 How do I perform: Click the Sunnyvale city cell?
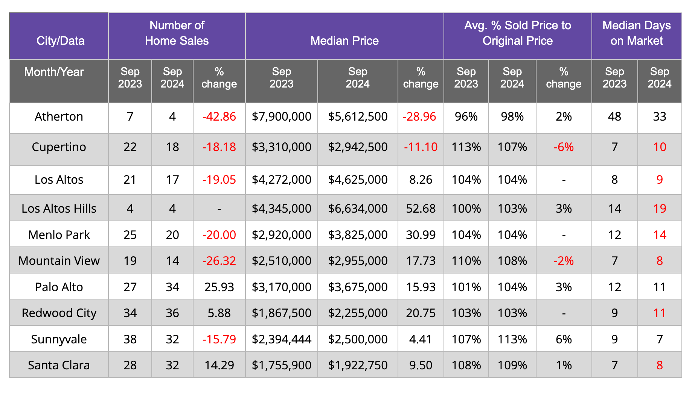point(59,339)
